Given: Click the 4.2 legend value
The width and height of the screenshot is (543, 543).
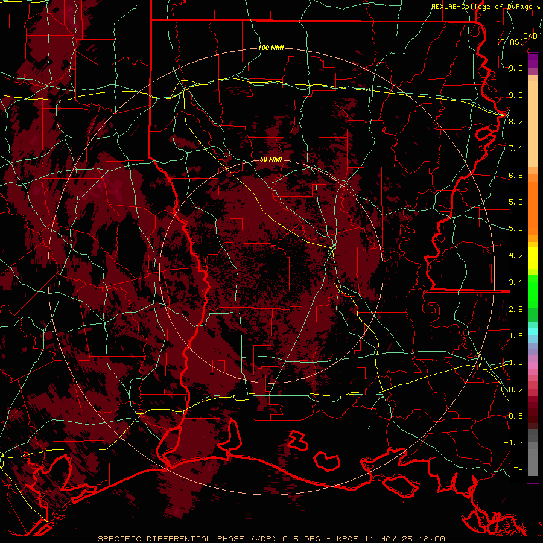Looking at the screenshot, I should tap(516, 256).
